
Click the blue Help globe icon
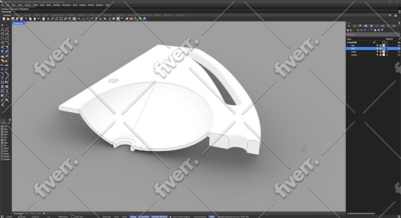pyautogui.click(x=144, y=19)
